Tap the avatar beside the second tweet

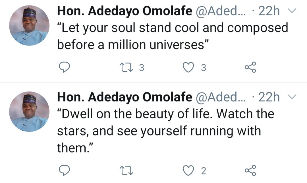[29, 112]
